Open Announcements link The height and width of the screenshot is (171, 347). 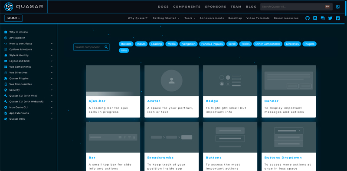coord(212,18)
